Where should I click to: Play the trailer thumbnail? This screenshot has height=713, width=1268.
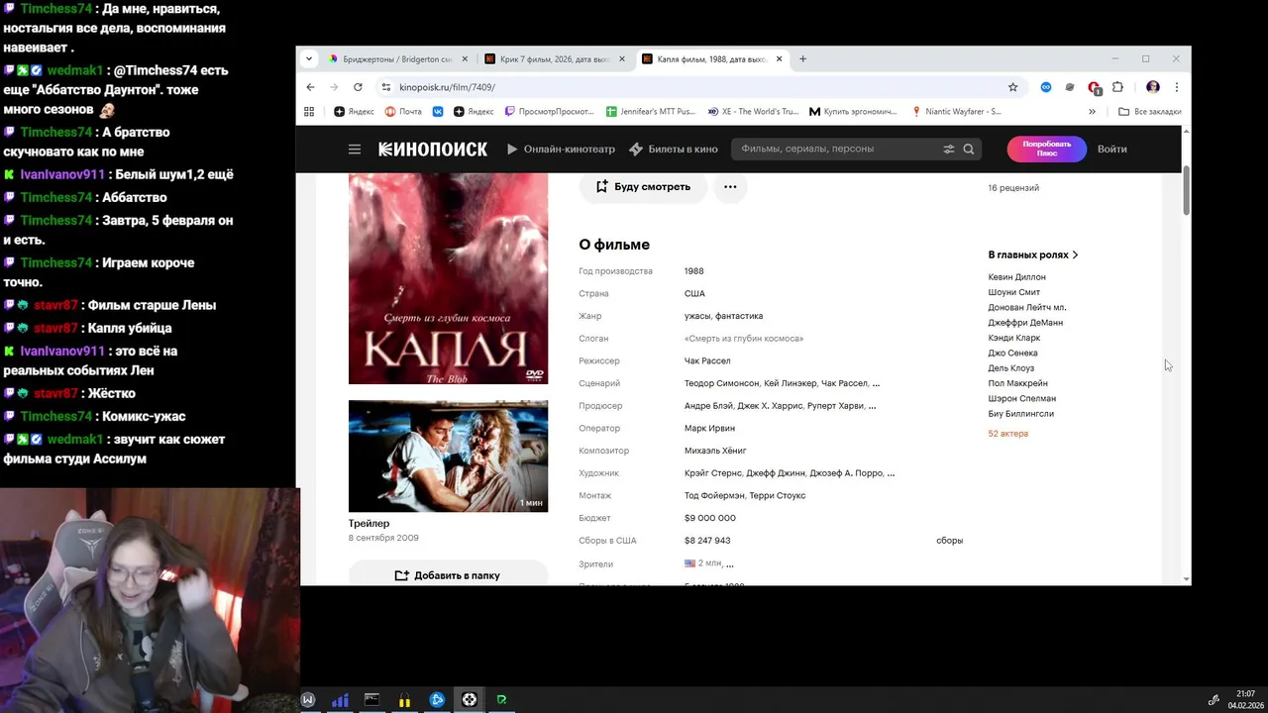click(x=448, y=456)
